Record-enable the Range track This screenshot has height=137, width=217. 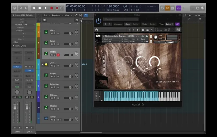pyautogui.click(x=58, y=77)
